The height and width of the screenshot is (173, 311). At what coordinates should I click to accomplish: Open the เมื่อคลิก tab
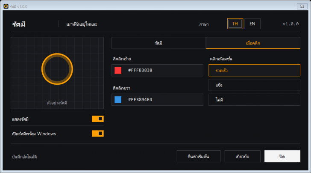(x=253, y=43)
